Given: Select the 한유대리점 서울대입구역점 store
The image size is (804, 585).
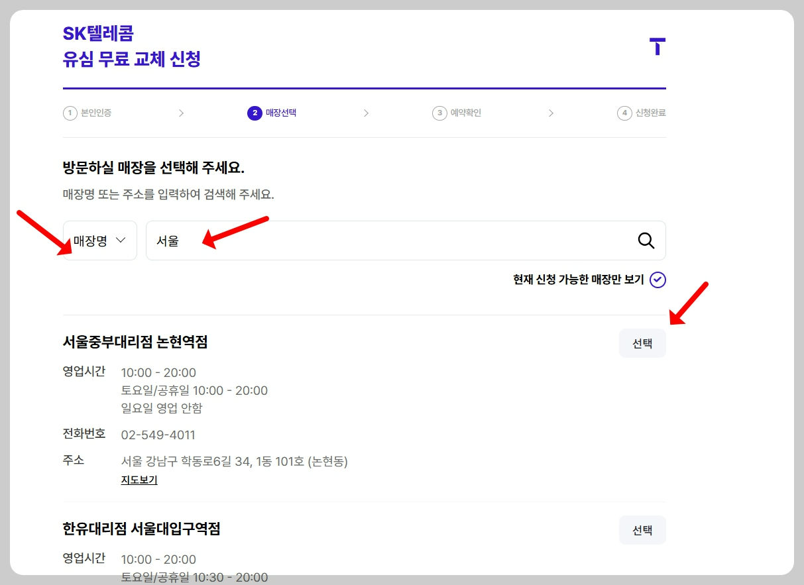Looking at the screenshot, I should coord(642,530).
